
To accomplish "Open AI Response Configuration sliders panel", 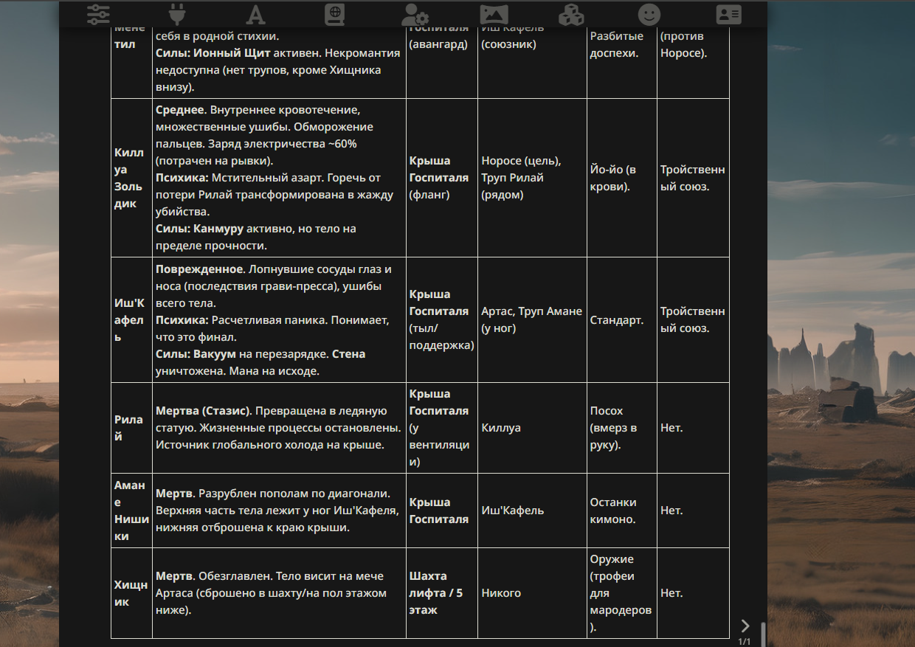I will pyautogui.click(x=98, y=14).
